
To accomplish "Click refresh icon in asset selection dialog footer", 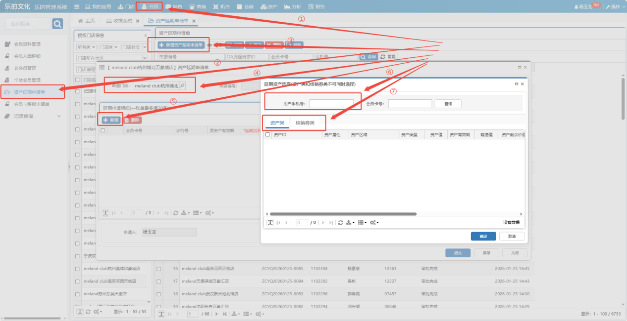I will pyautogui.click(x=340, y=223).
